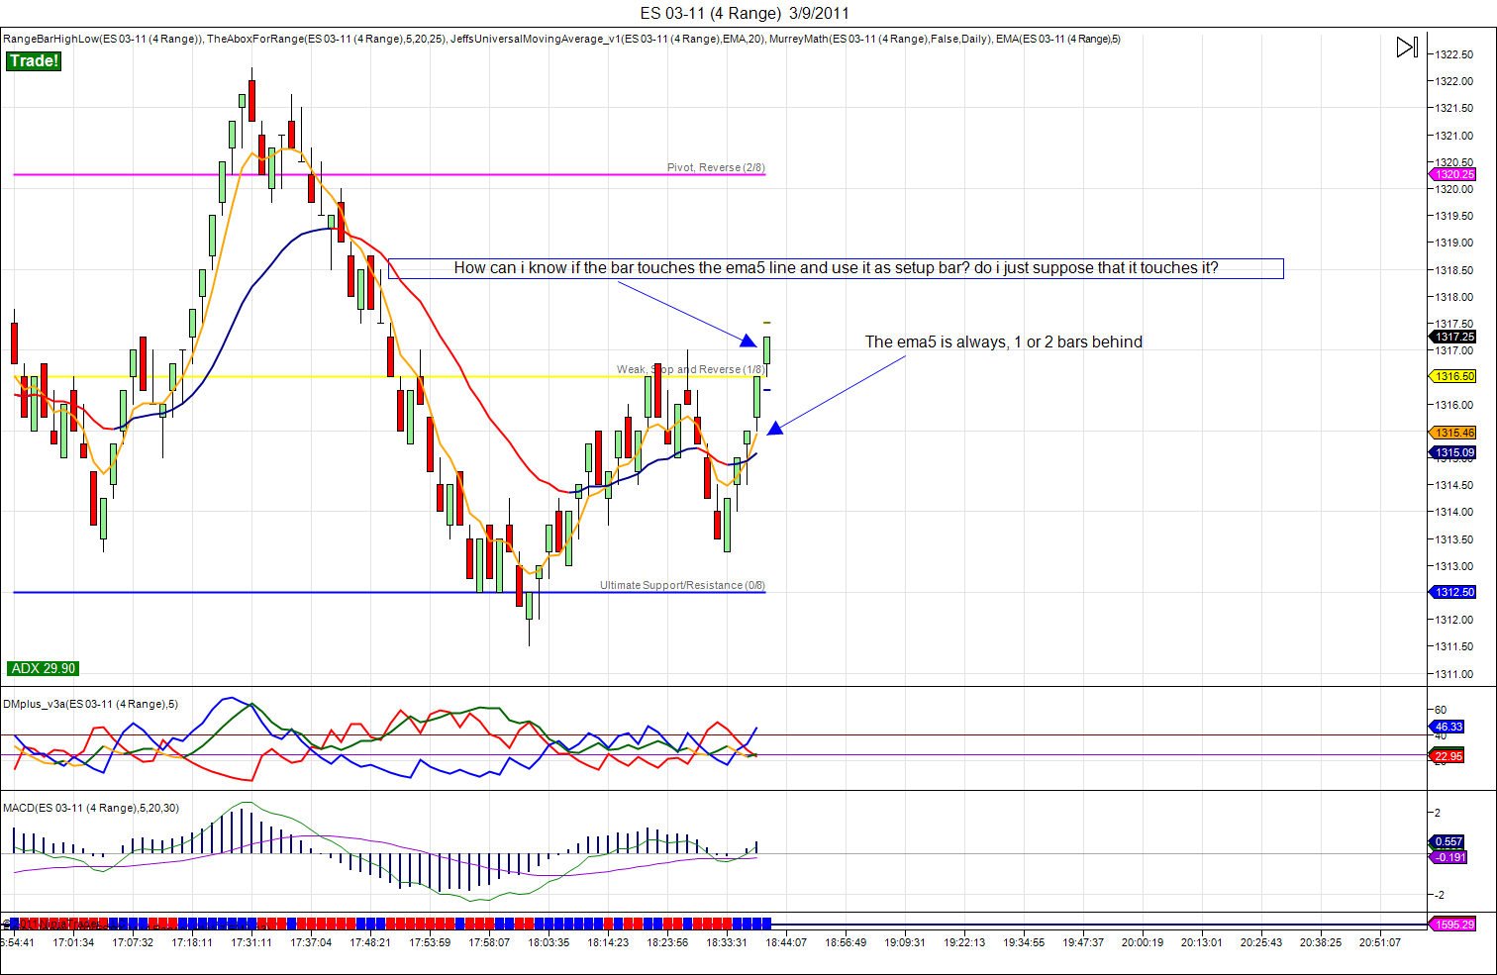Click the 20:51:07 time axis label

(1380, 942)
